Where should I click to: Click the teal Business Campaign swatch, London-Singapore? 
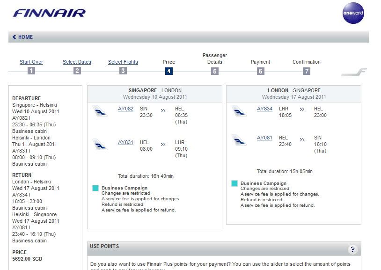click(x=234, y=183)
